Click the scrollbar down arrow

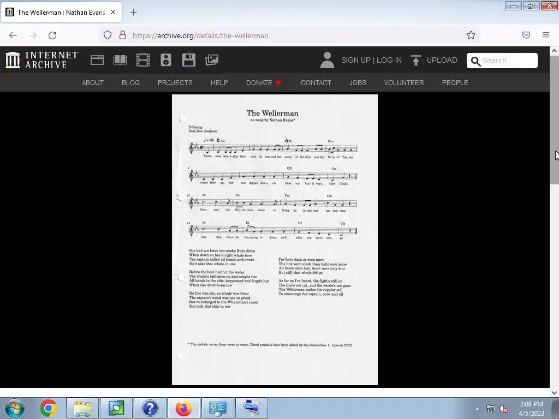[555, 393]
